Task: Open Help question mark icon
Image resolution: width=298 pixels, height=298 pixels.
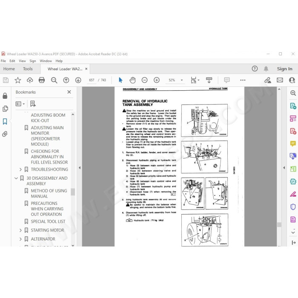Action: pos(255,69)
